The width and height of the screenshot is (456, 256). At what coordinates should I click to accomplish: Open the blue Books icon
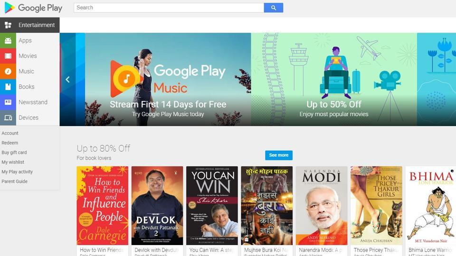coord(8,86)
